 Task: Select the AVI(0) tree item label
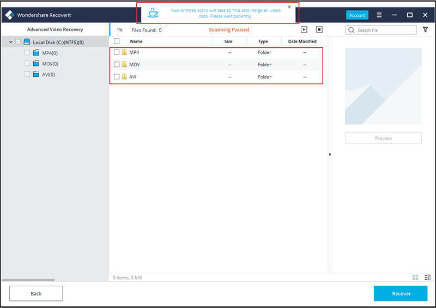pyautogui.click(x=49, y=75)
